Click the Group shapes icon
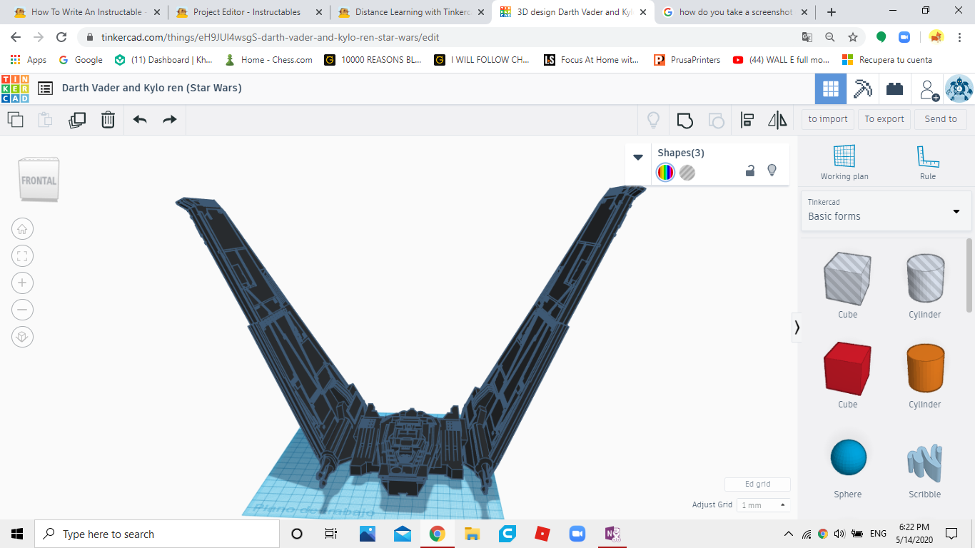The image size is (975, 548). (x=685, y=120)
